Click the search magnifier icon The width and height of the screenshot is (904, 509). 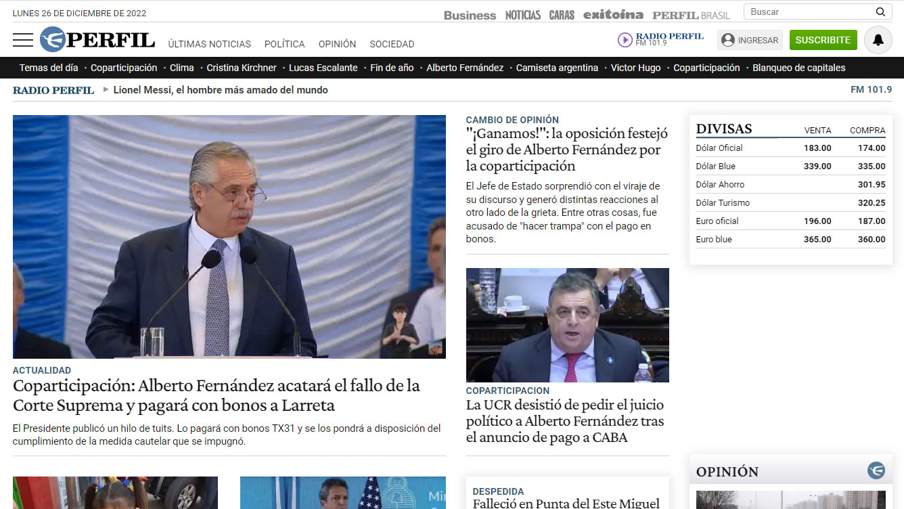(880, 12)
